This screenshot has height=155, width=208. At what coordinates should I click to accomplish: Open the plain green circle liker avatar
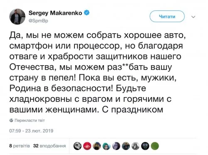(x=155, y=146)
